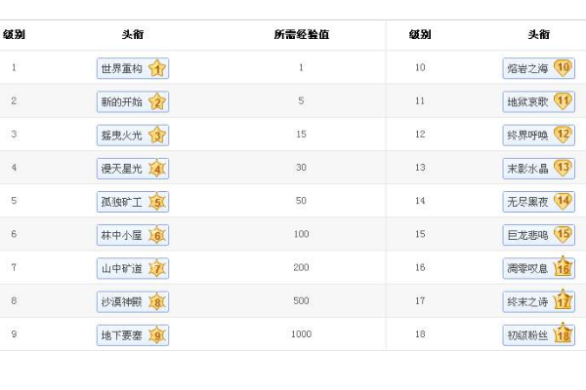Image resolution: width=586 pixels, height=390 pixels.
Task: Click the level 18 crown badge icon
Action: (563, 334)
